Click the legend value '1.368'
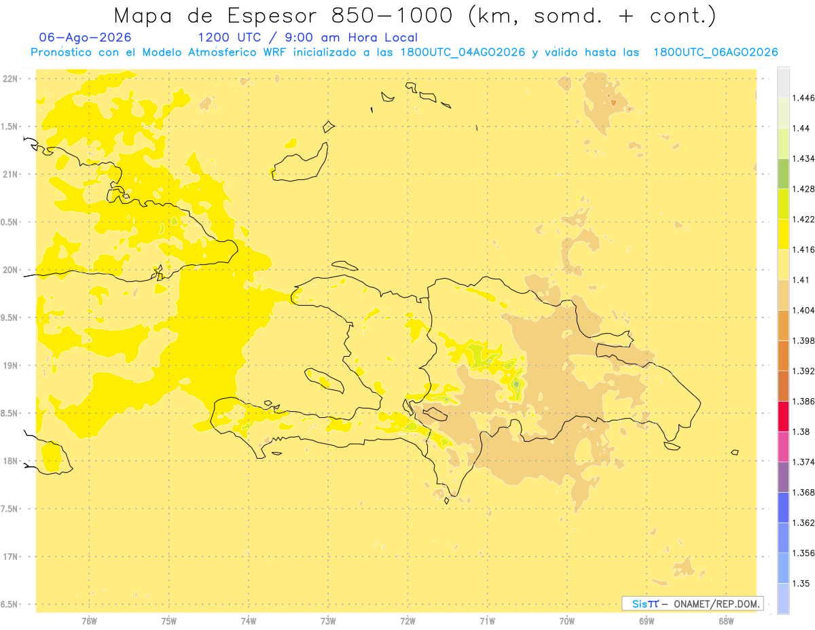The height and width of the screenshot is (630, 815). 803,492
